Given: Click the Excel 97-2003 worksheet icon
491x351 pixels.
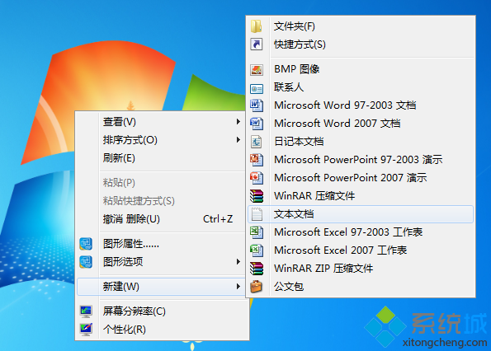Looking at the screenshot, I should 257,232.
